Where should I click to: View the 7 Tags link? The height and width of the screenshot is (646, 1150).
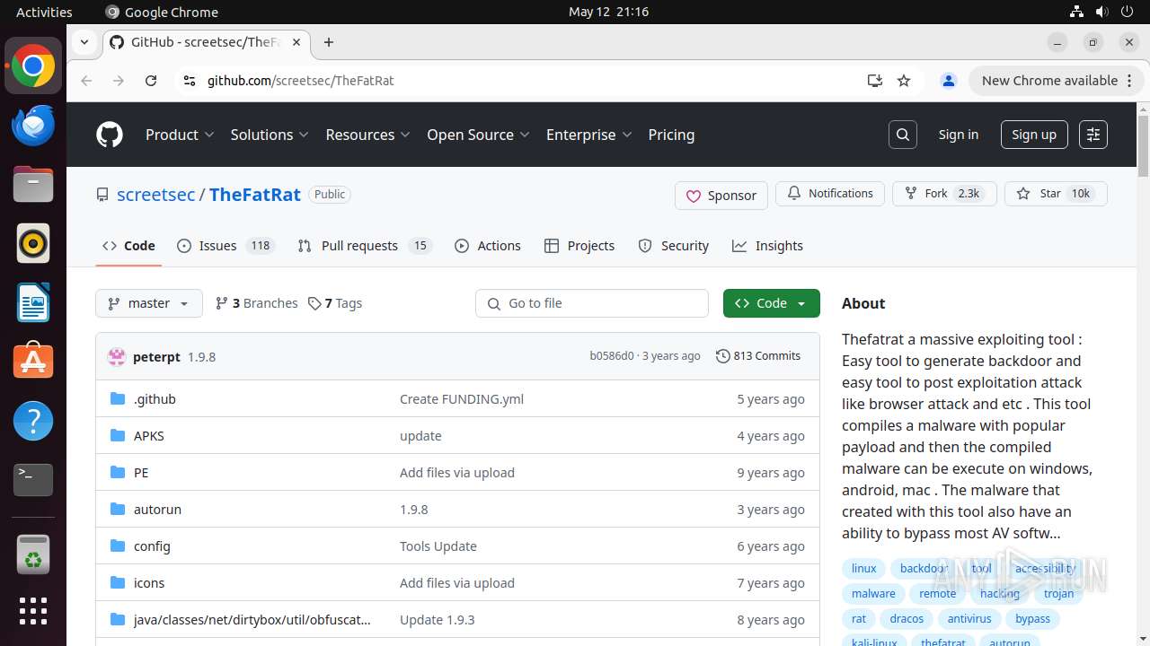(x=335, y=303)
